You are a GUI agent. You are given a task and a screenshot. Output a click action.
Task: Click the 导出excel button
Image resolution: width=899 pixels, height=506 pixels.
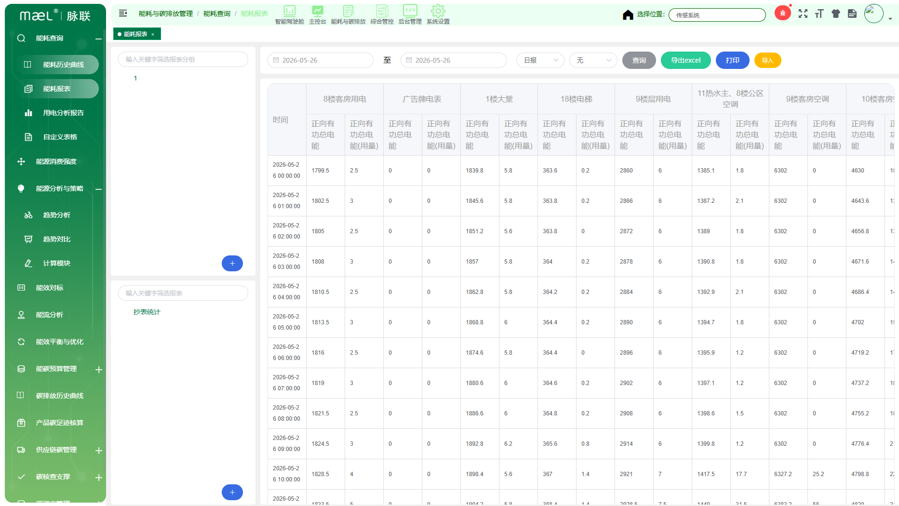[x=685, y=60]
